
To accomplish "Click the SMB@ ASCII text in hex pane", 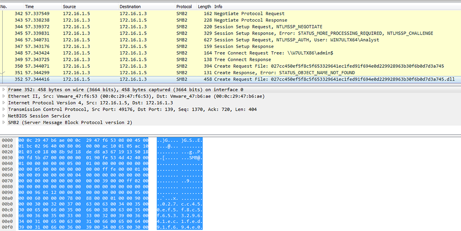I will coord(196,158).
